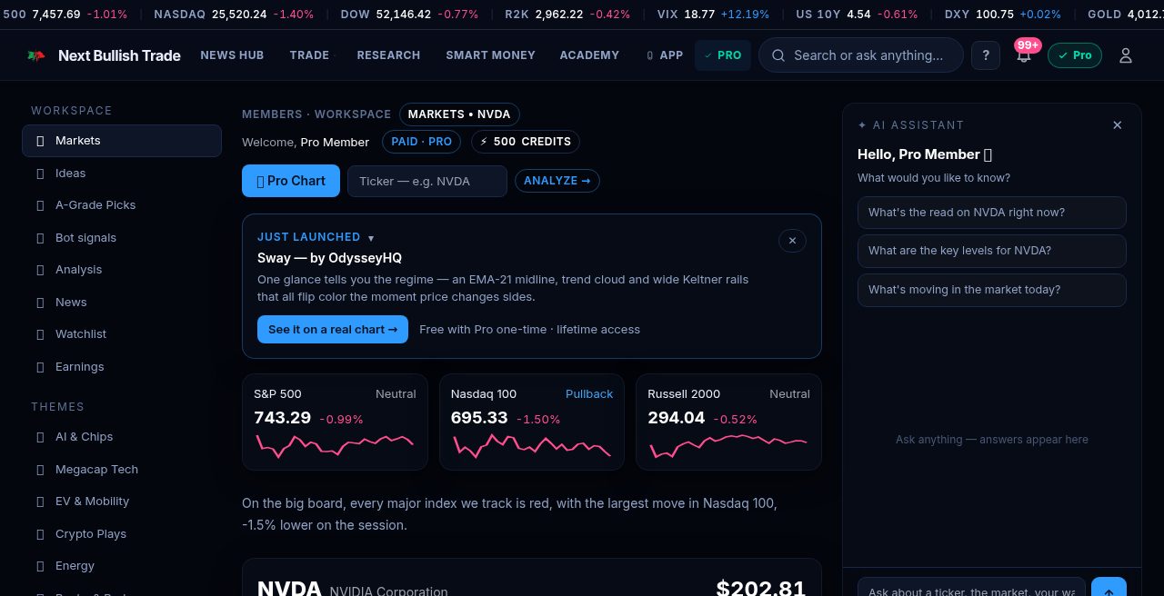Open the App menu item
This screenshot has height=596, width=1164.
665,55
